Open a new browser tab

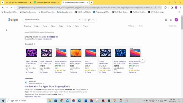tap(91, 2)
